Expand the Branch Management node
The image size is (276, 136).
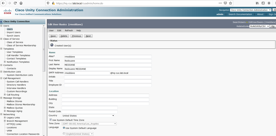pos(5,121)
